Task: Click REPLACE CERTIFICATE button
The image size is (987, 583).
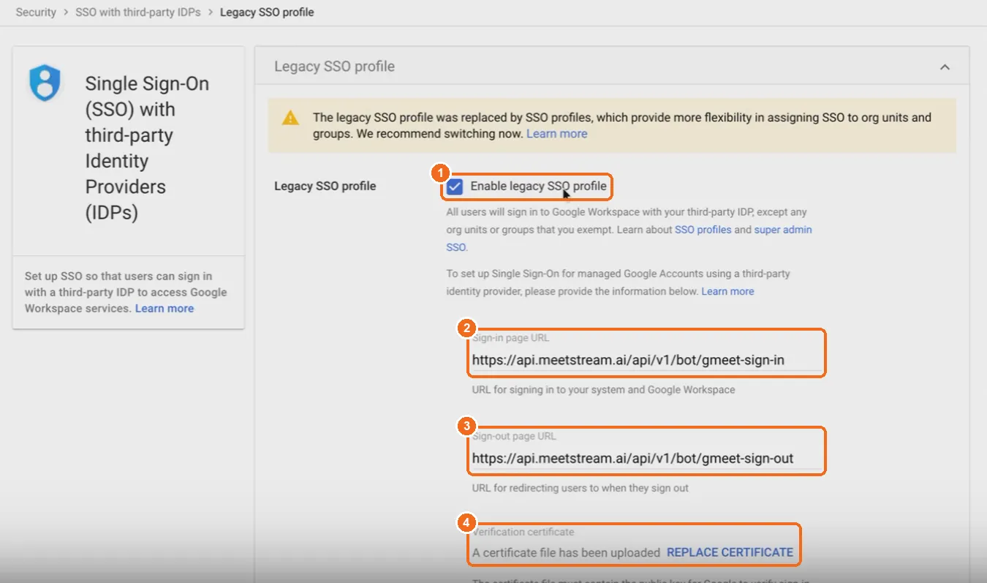Action: pyautogui.click(x=730, y=552)
